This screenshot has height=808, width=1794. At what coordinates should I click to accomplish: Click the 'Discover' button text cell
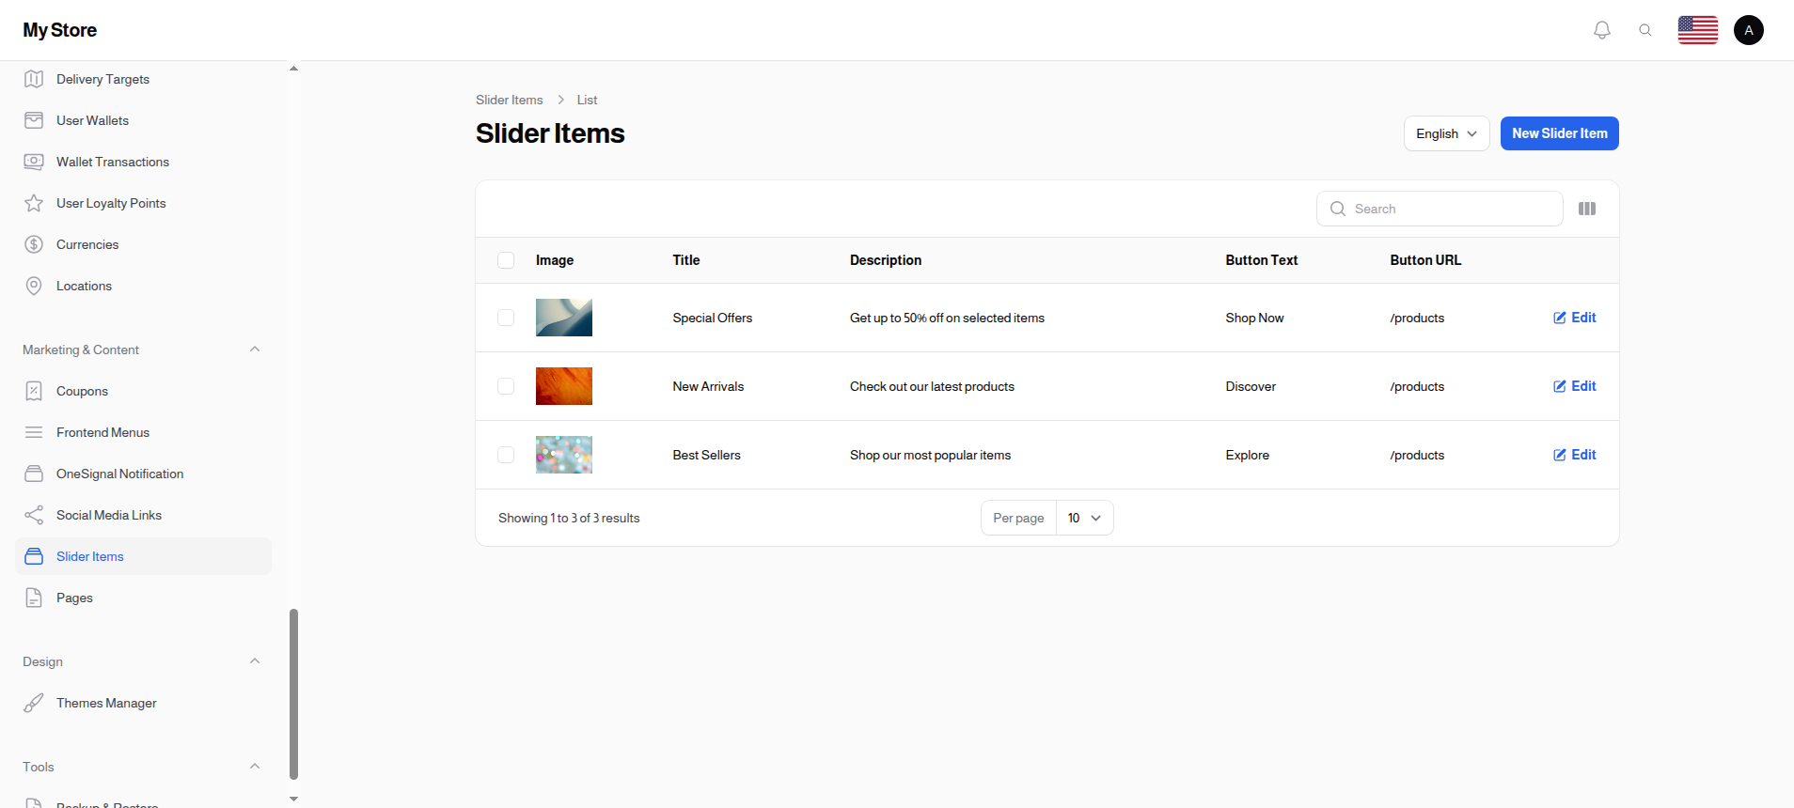(x=1251, y=386)
